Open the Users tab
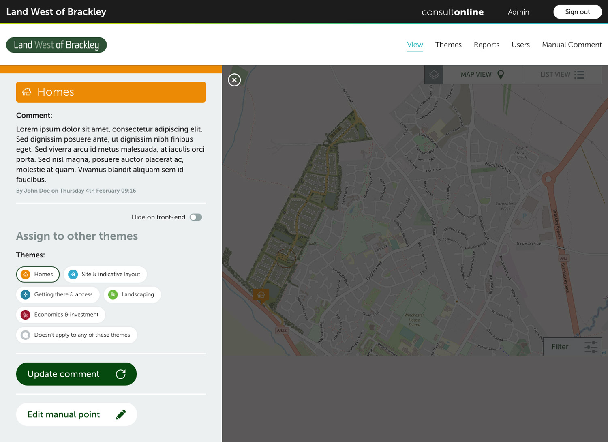Image resolution: width=608 pixels, height=442 pixels. coord(520,45)
